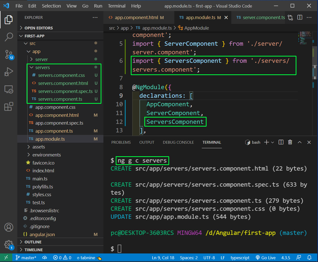Click the compare changes editor icon

pyautogui.click(x=290, y=17)
